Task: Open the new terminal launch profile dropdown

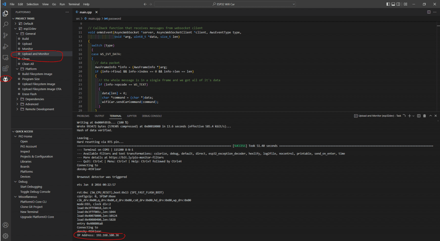Action: click(x=413, y=116)
